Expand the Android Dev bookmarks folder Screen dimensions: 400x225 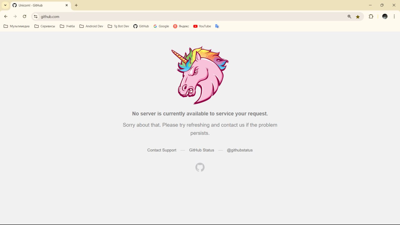tap(91, 26)
